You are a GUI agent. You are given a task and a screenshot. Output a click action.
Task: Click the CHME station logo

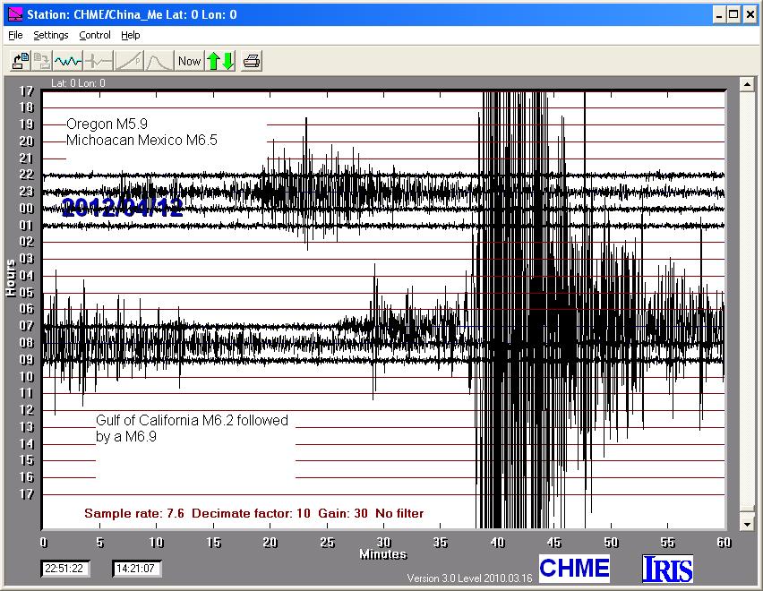[574, 568]
